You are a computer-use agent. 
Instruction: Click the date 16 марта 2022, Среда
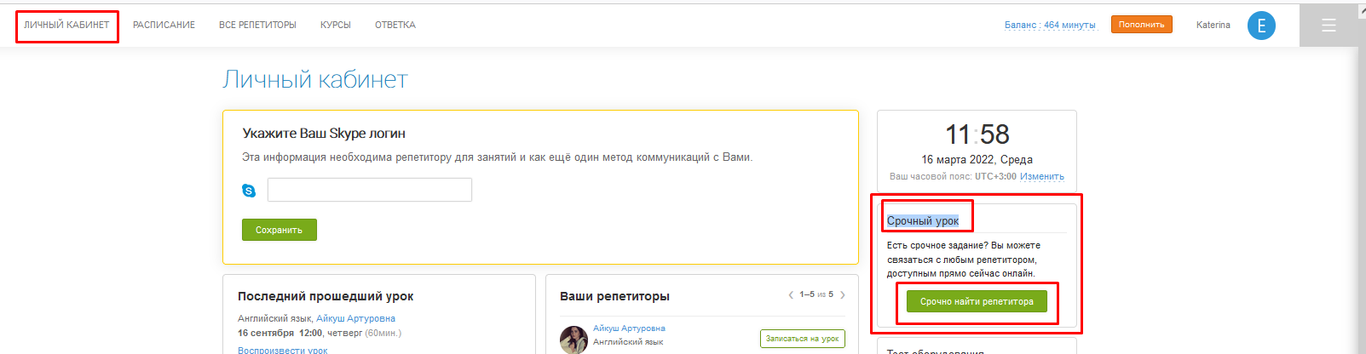(x=977, y=160)
